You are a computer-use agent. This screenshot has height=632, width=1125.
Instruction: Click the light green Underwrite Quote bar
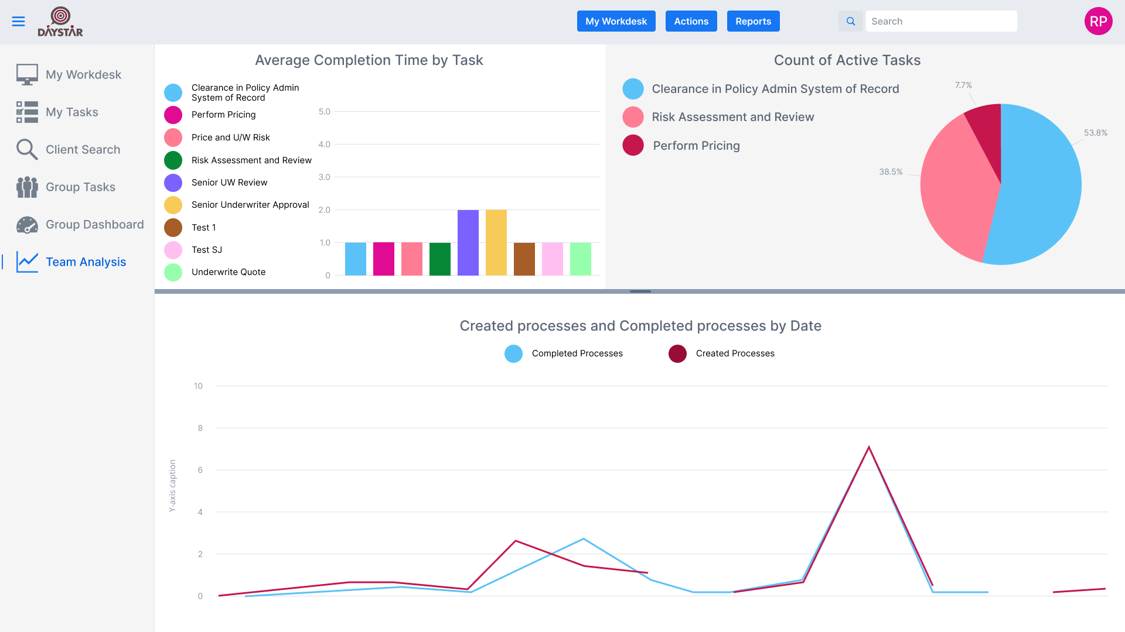click(581, 259)
